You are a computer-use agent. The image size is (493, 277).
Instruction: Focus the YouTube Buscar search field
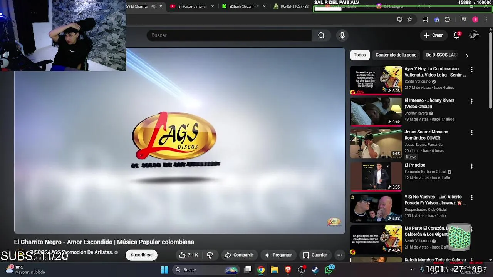pyautogui.click(x=229, y=35)
